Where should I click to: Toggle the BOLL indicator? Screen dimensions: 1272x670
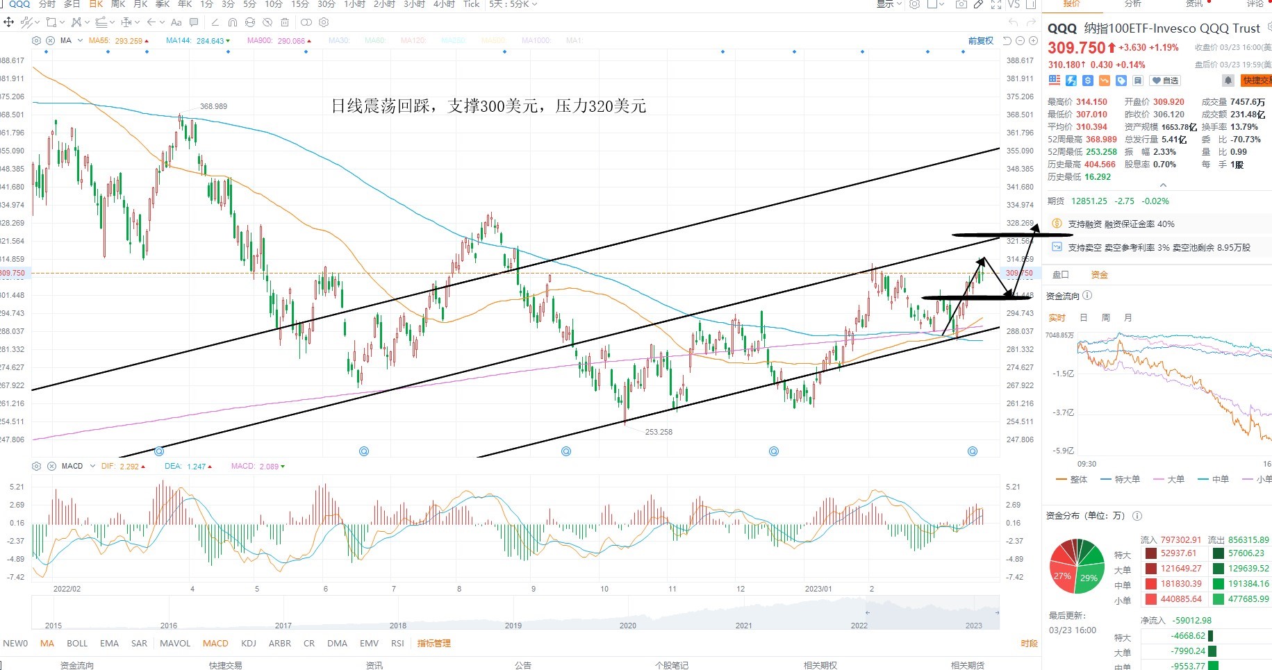click(x=77, y=643)
